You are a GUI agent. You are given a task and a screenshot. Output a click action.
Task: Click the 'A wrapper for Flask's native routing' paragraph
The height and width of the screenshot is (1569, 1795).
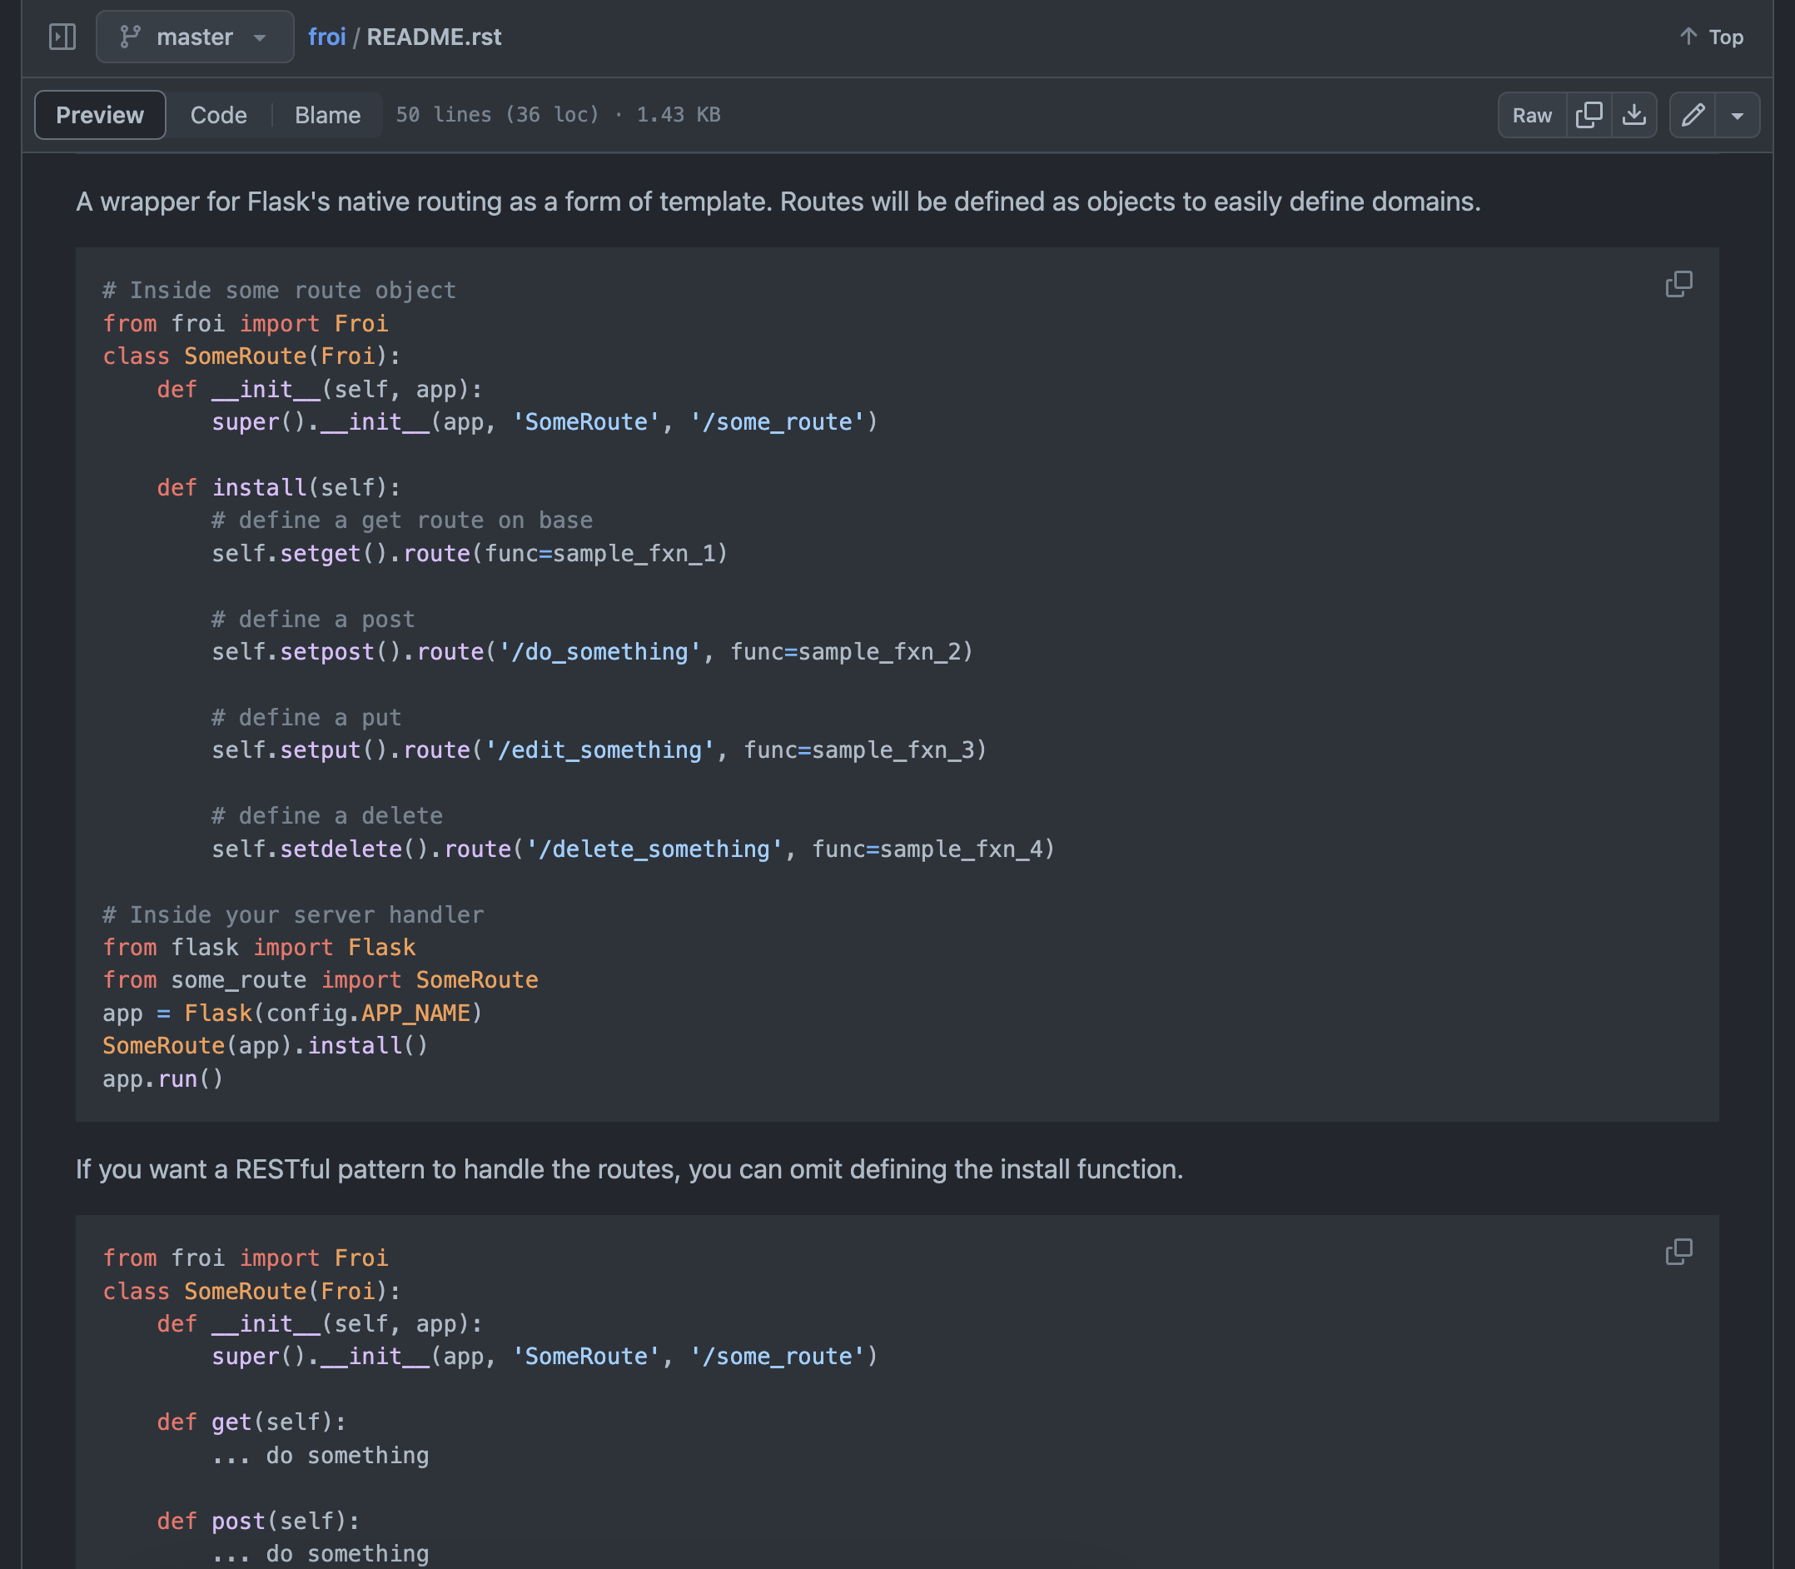778,202
